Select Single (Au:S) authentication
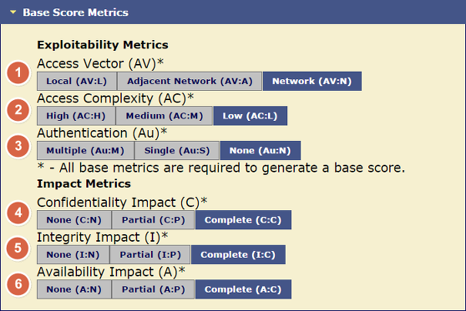466x311 pixels. coord(177,151)
